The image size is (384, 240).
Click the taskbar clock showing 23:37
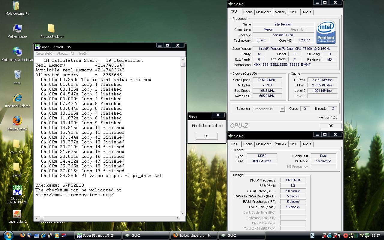pyautogui.click(x=376, y=235)
